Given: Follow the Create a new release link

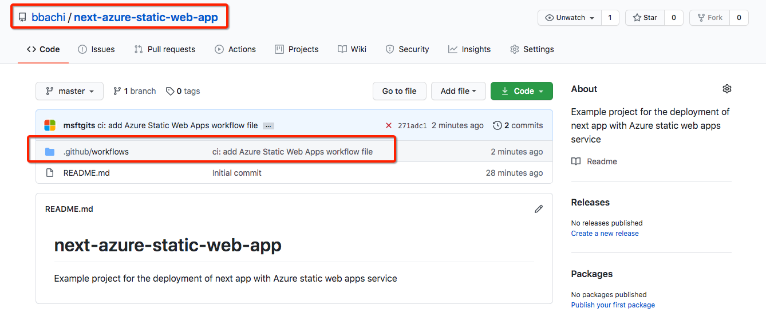Looking at the screenshot, I should [x=605, y=234].
